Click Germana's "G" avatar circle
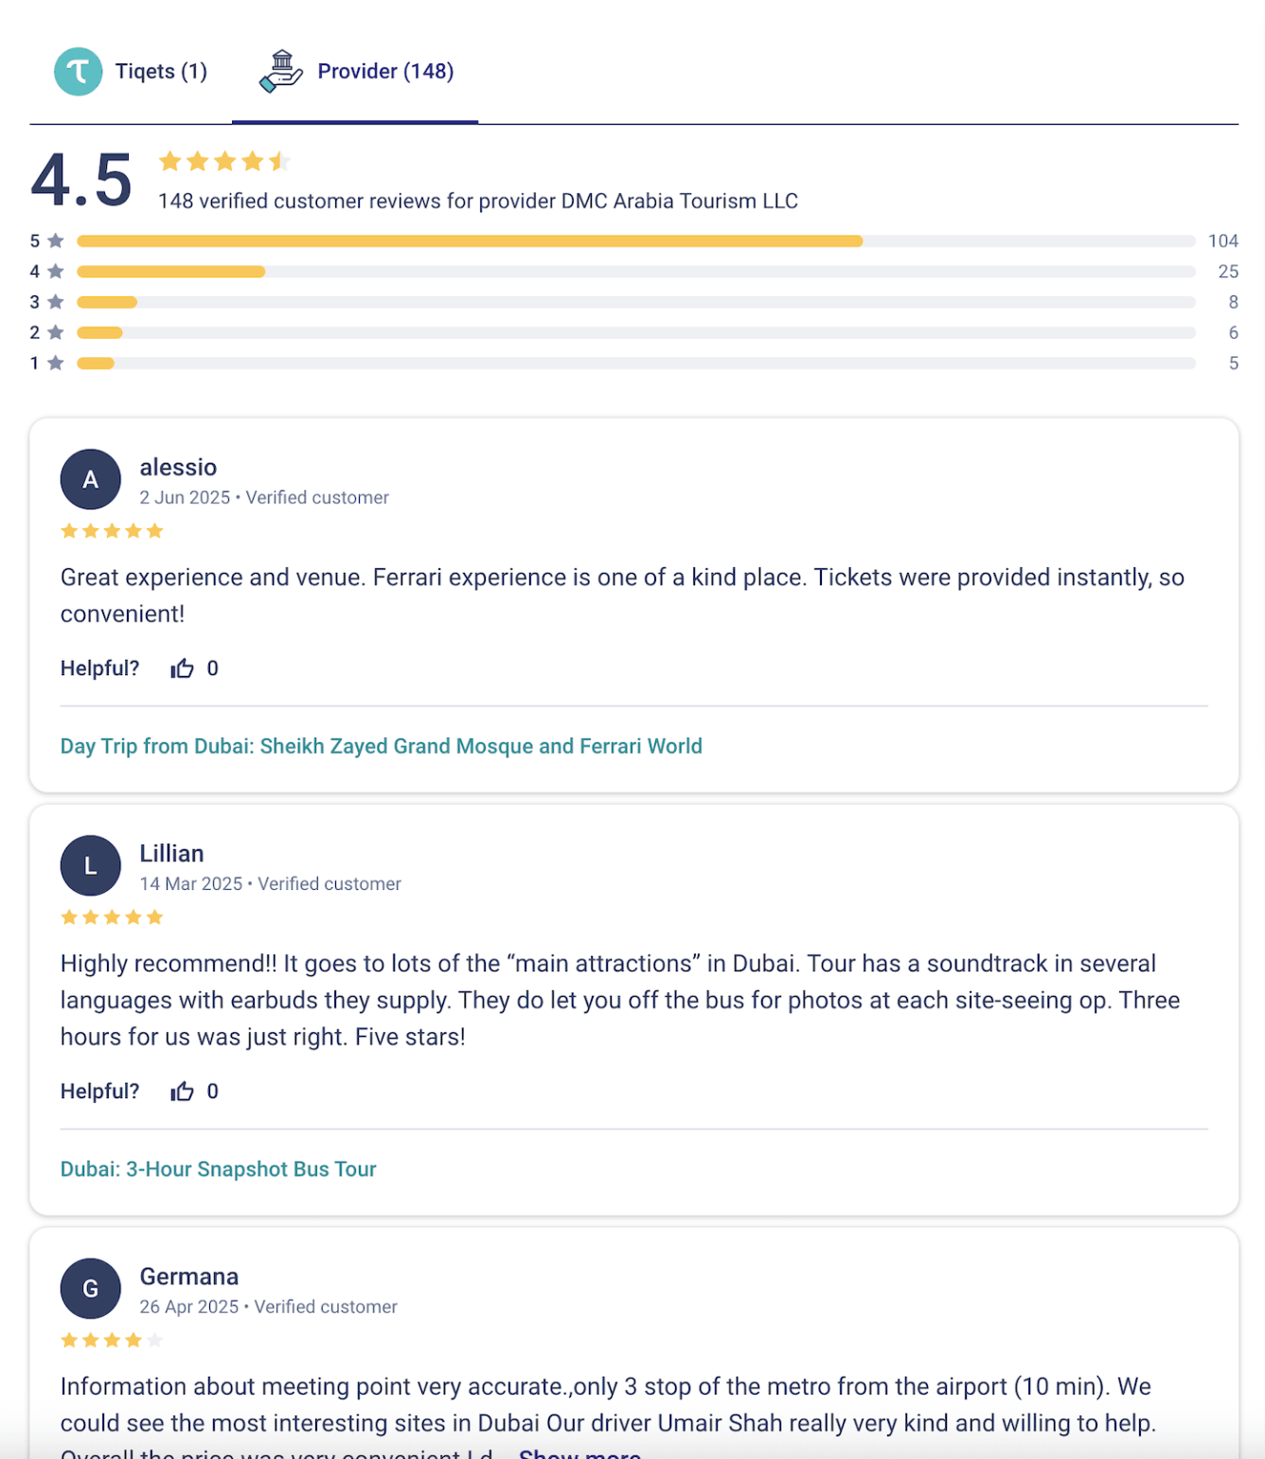 pyautogui.click(x=91, y=1289)
